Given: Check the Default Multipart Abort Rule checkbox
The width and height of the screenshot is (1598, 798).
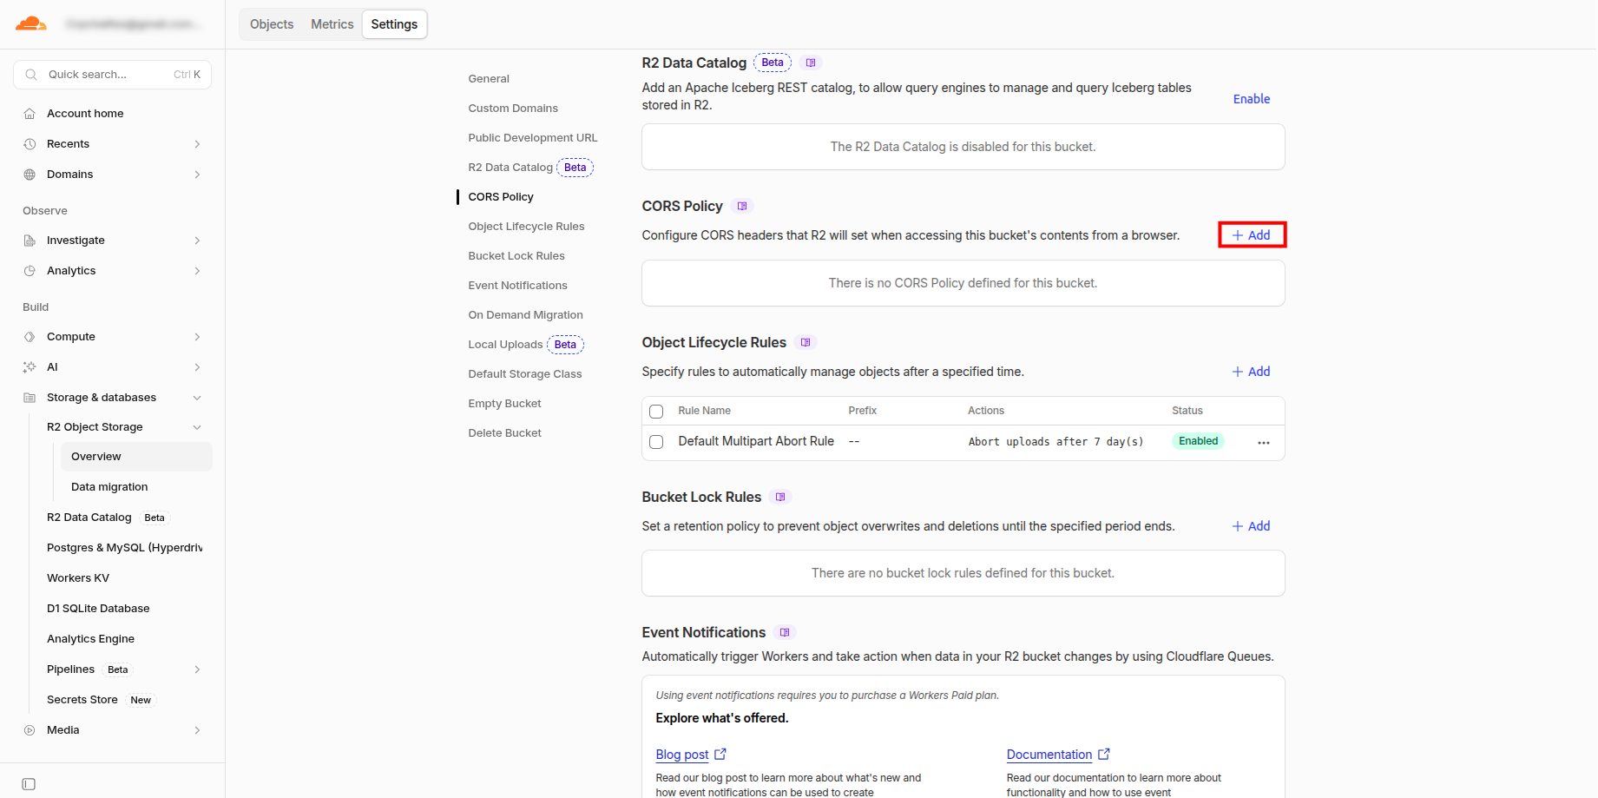Looking at the screenshot, I should [x=656, y=442].
